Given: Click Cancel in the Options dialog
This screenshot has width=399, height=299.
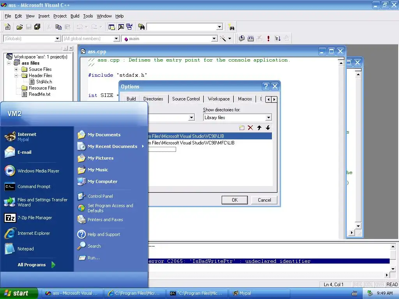Looking at the screenshot, I should pyautogui.click(x=264, y=200).
